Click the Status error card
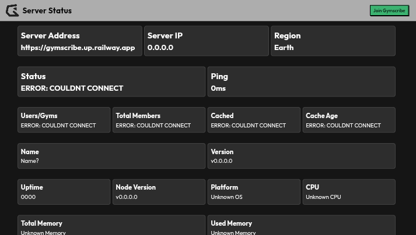 pos(110,81)
